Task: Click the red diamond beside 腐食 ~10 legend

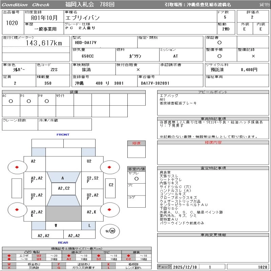Action: (128, 256)
